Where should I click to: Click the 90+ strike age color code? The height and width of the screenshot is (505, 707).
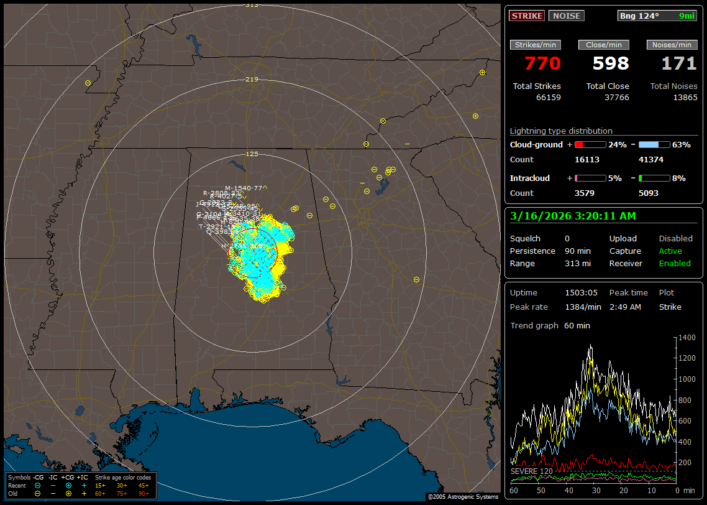[144, 493]
